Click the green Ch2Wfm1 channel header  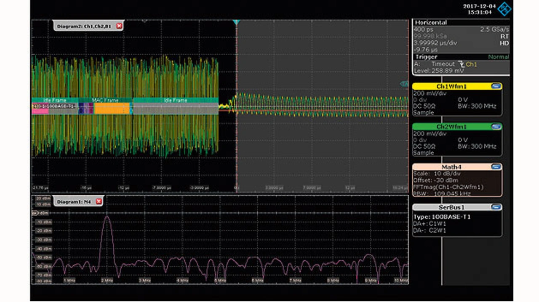pos(451,127)
